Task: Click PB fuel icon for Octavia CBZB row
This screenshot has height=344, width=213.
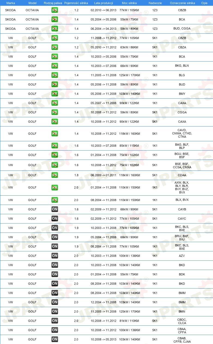Action: pyautogui.click(x=55, y=10)
